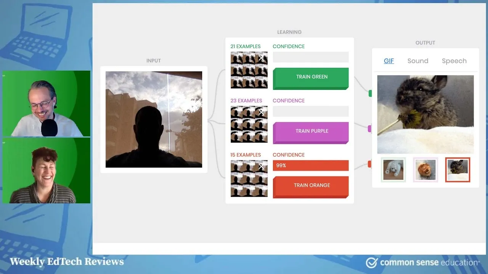This screenshot has height=274, width=488.
Task: Choose the orange hamster GIF thumbnail
Action: coord(425,170)
